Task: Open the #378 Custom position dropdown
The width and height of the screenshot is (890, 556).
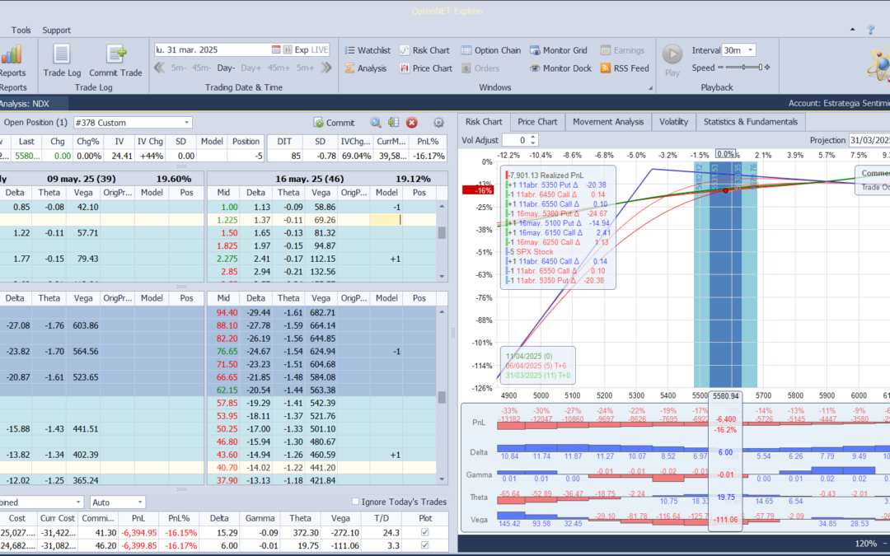Action: [186, 123]
